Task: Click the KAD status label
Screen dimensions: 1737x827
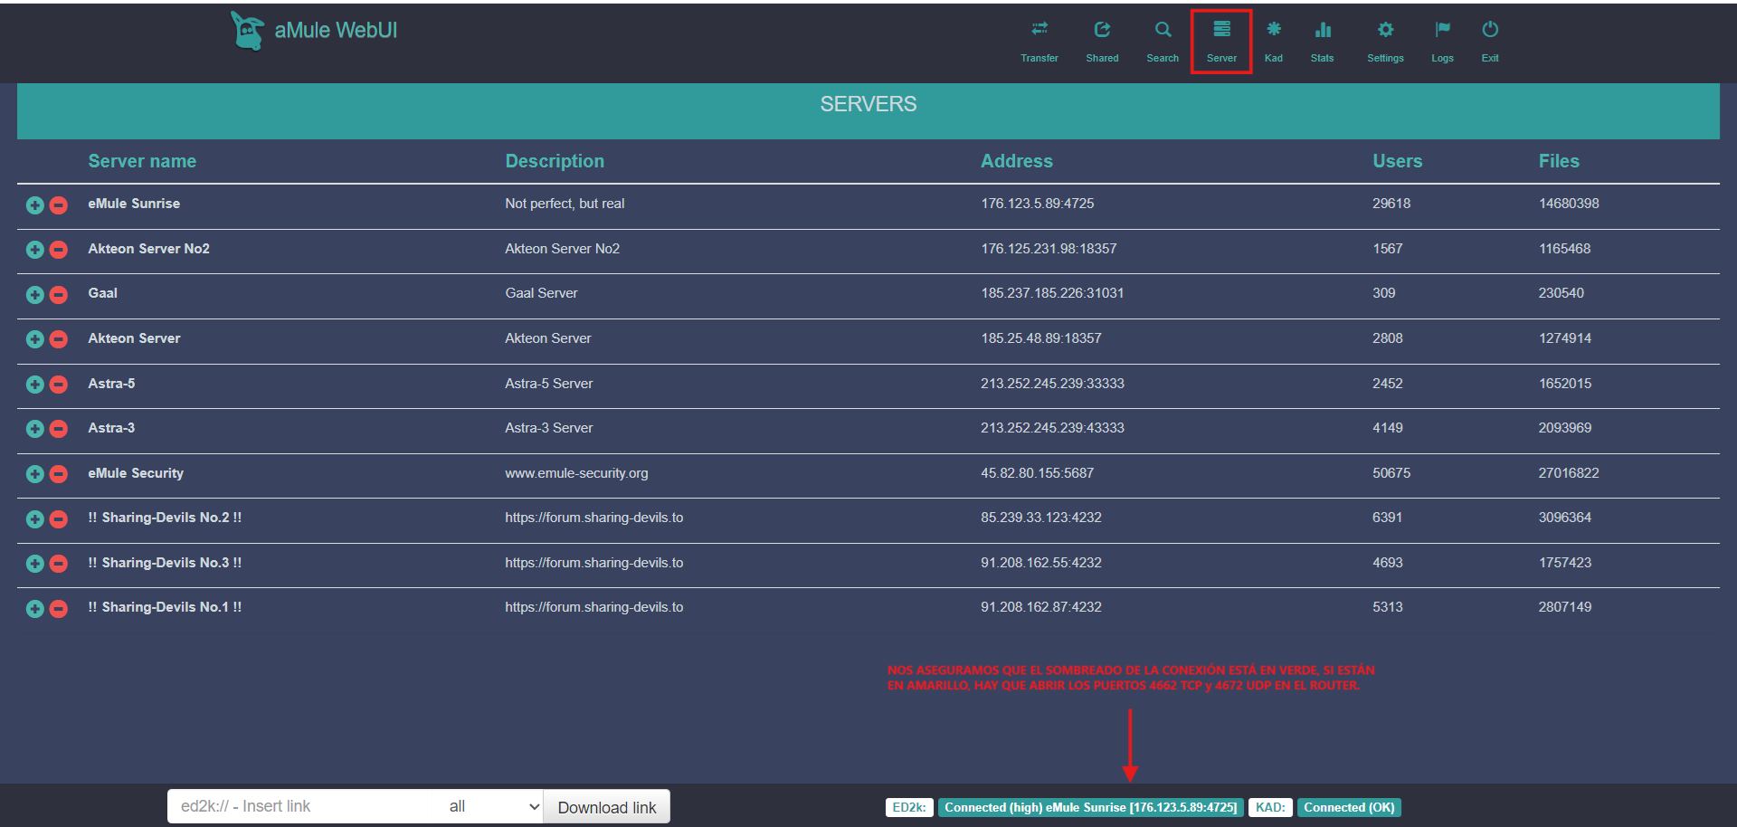Action: click(1270, 807)
